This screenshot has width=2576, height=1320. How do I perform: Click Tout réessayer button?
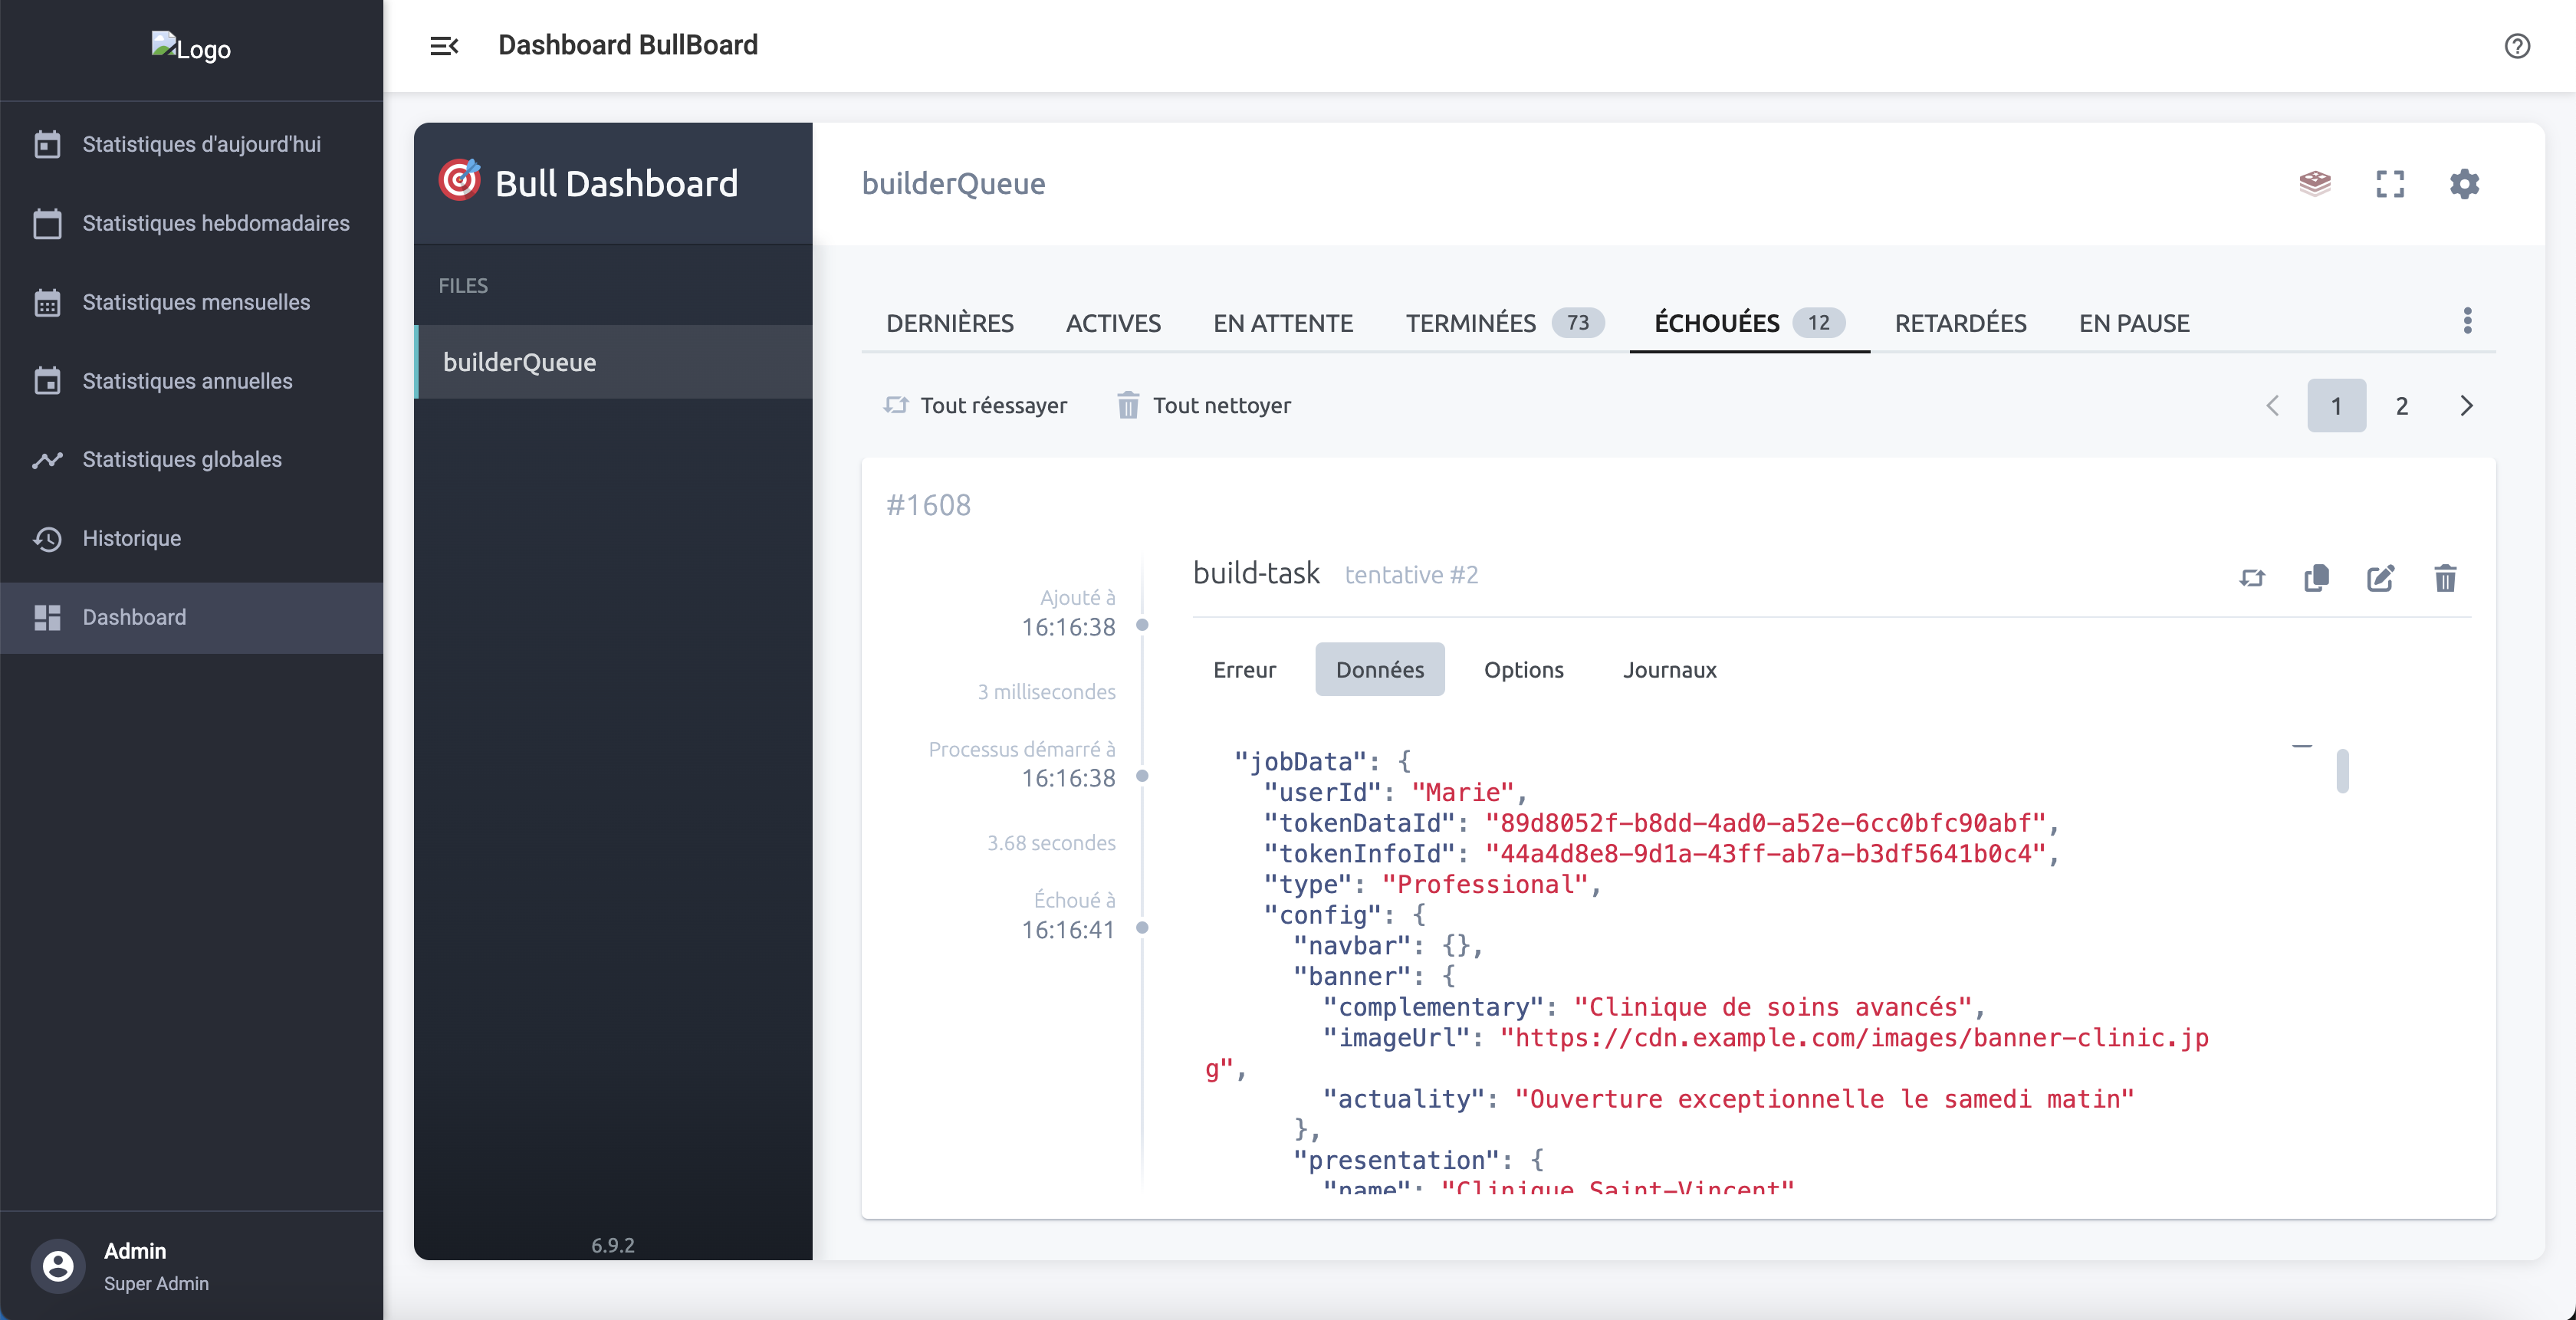coord(975,405)
